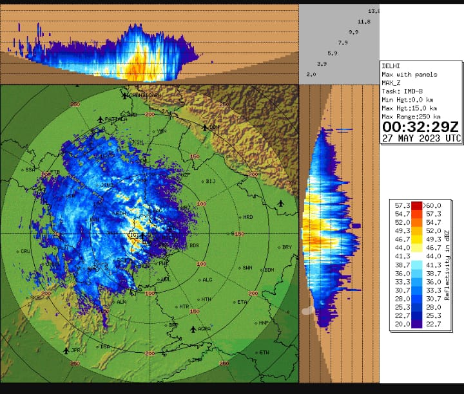Click the Patiala airport plane icon
The height and width of the screenshot is (394, 464).
(101, 119)
